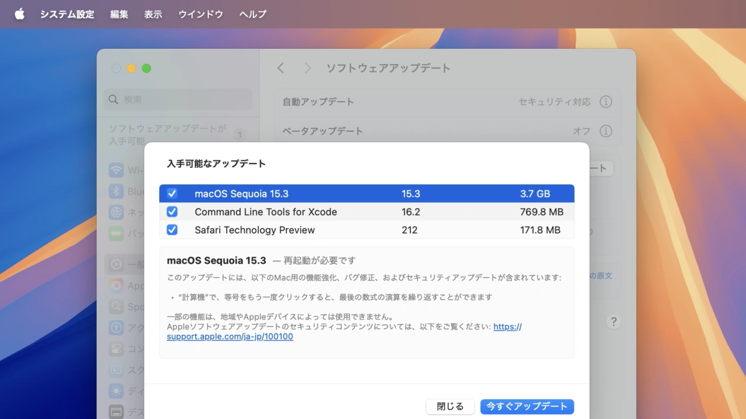Image resolution: width=746 pixels, height=419 pixels.
Task: Click the 入手可能なアップデート heading
Action: (x=216, y=164)
